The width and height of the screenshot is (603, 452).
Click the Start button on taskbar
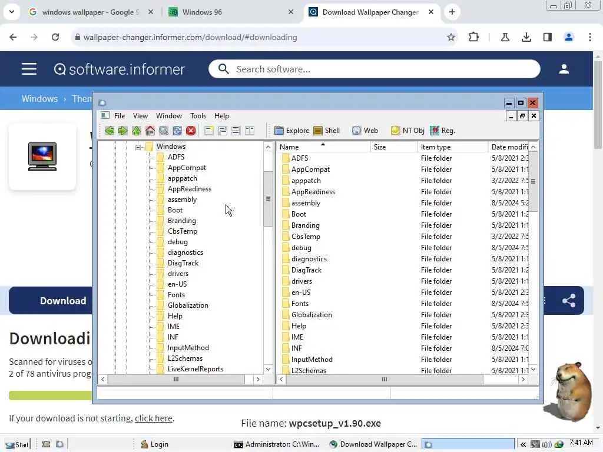point(17,445)
